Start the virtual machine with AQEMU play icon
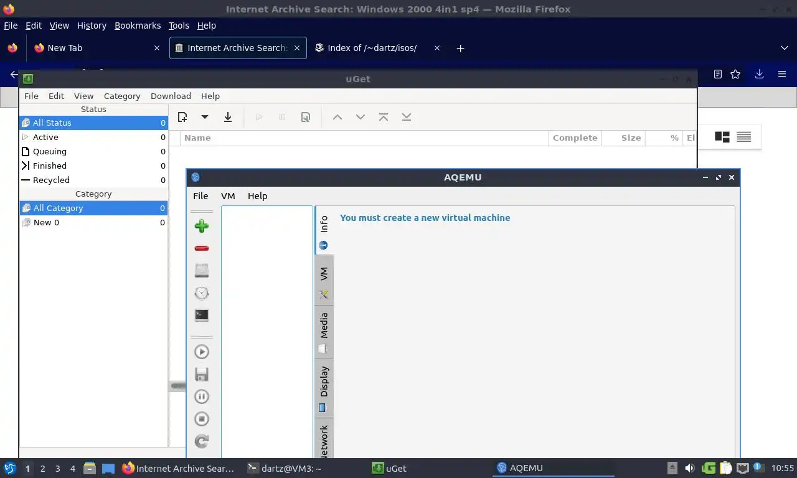The width and height of the screenshot is (797, 478). [x=201, y=352]
